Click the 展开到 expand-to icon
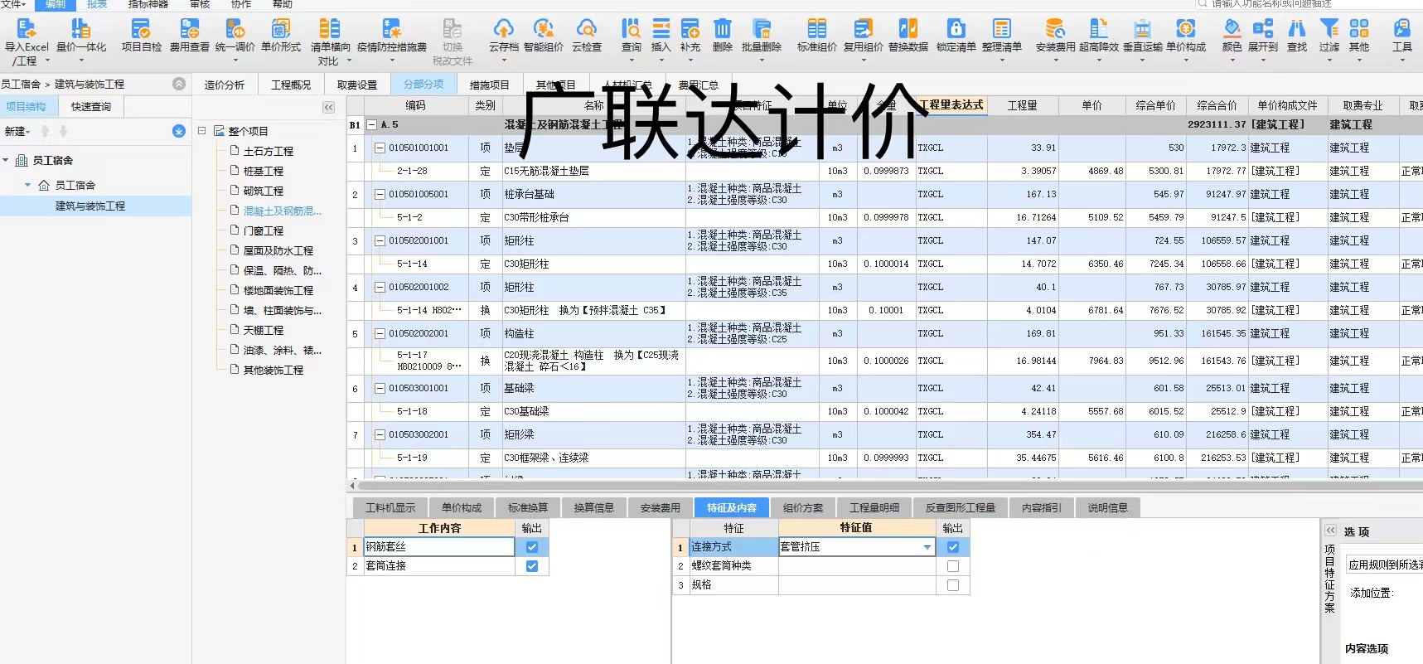Image resolution: width=1423 pixels, height=664 pixels. point(1263,30)
